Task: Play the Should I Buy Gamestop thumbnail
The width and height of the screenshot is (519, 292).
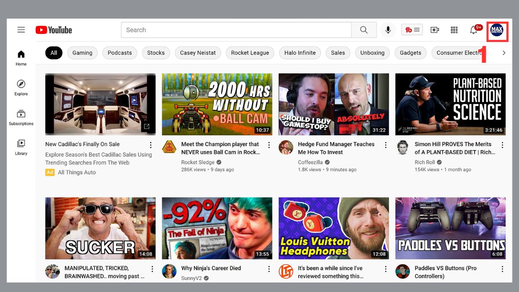Action: (334, 104)
